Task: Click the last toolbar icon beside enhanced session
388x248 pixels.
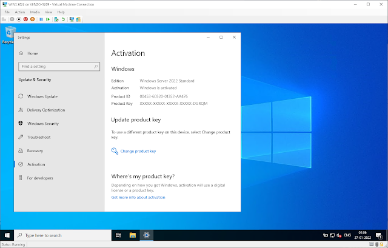Action: point(78,19)
